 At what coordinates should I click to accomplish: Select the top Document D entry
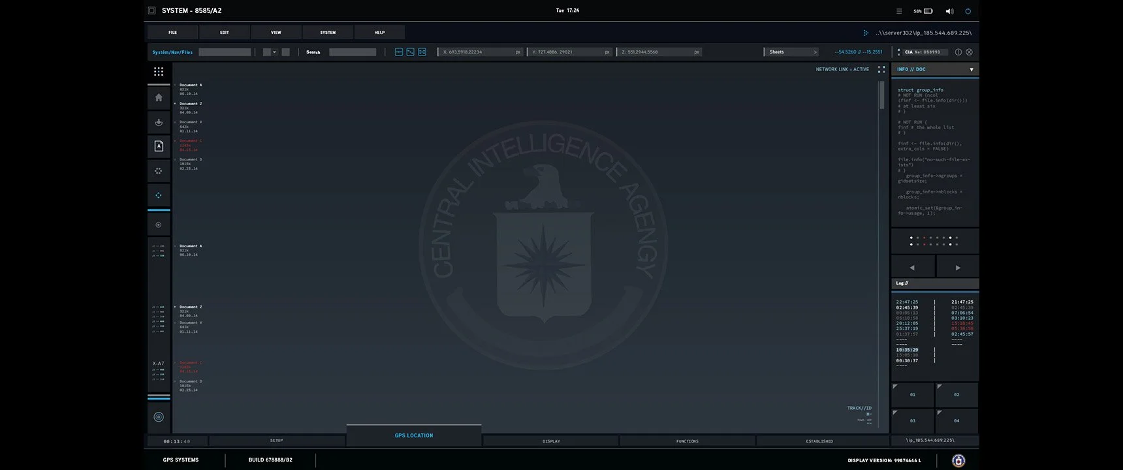click(x=191, y=164)
